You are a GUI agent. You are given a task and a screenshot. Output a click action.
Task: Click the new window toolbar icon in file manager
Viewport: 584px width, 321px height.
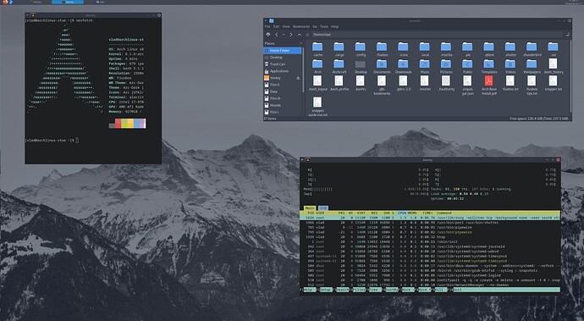tap(267, 35)
